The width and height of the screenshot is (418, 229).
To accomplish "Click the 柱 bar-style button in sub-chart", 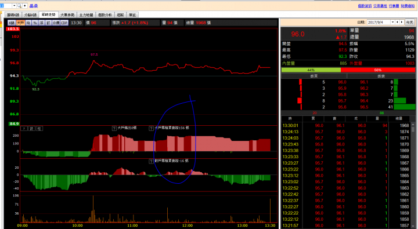I will point(39,129).
